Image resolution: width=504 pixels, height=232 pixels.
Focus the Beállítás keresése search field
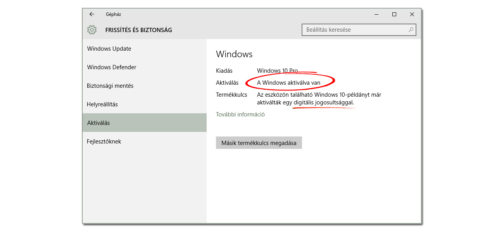click(355, 30)
